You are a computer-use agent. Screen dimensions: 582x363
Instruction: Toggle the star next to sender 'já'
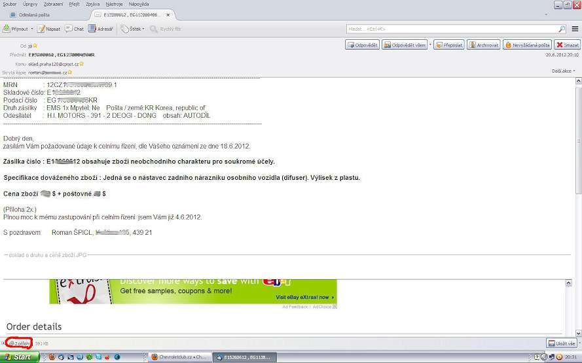tap(35, 46)
